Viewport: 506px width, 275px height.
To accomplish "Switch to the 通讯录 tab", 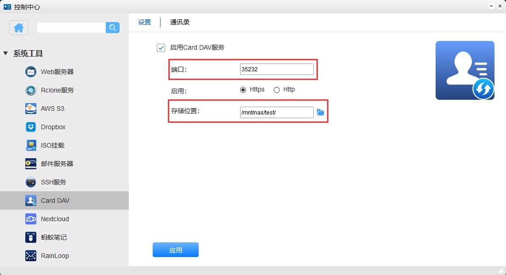I will [x=179, y=22].
